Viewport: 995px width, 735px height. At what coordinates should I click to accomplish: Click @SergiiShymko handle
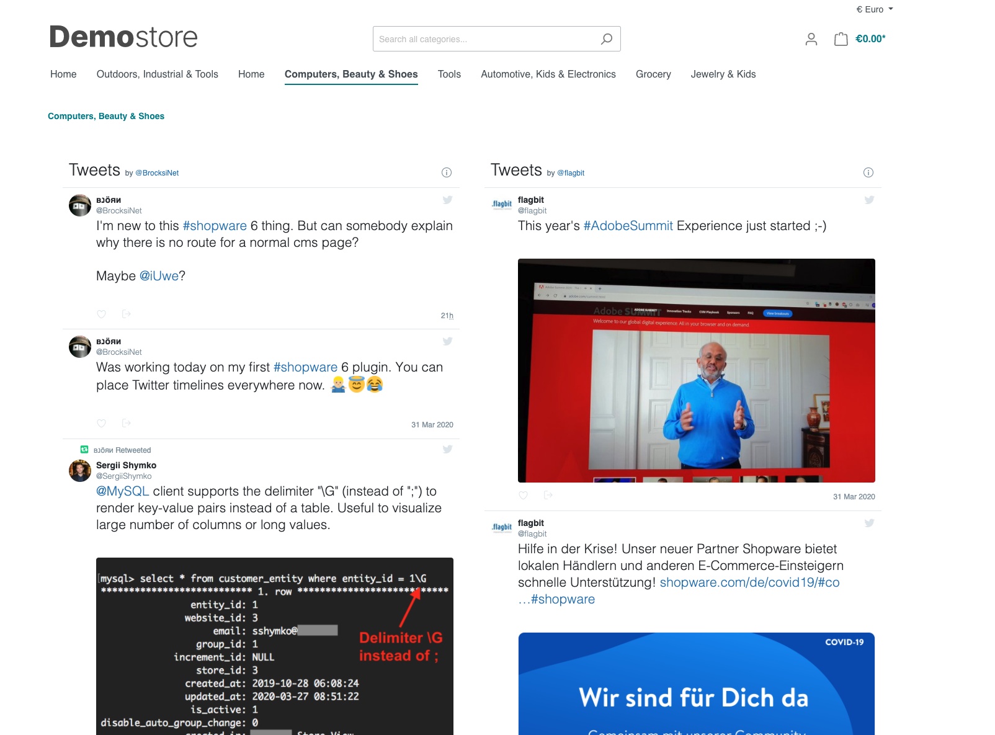coord(123,476)
